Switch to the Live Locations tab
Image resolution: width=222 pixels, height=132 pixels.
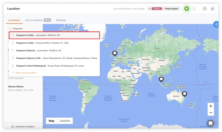coord(34,20)
